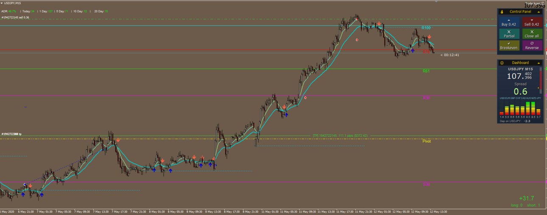The height and width of the screenshot is (215, 547).
Task: Select the Control Panel title bar
Action: click(520, 12)
